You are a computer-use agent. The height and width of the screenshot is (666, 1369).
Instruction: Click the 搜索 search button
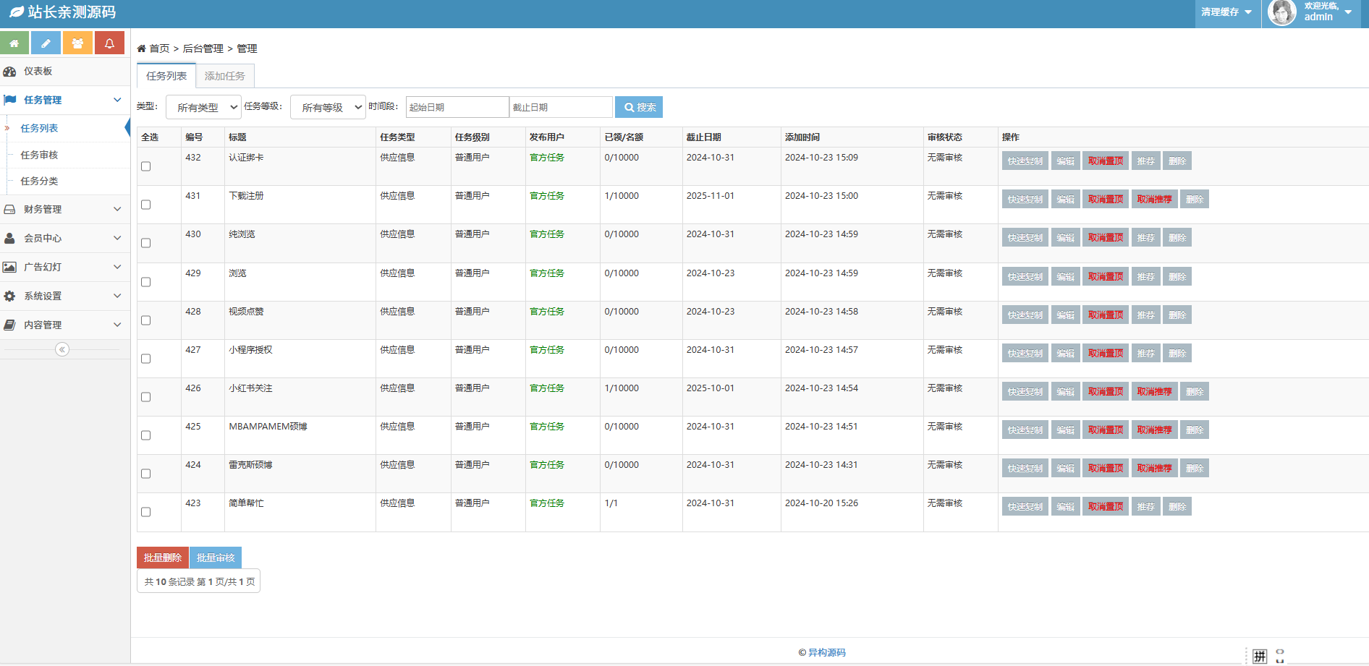coord(639,107)
